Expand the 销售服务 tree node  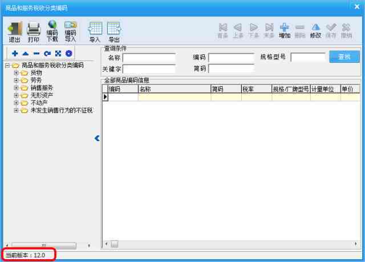tap(16, 88)
